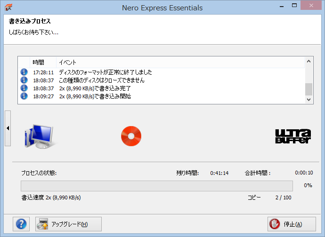Click the scroll down arrow in event log
This screenshot has height=237, width=325.
point(309,100)
